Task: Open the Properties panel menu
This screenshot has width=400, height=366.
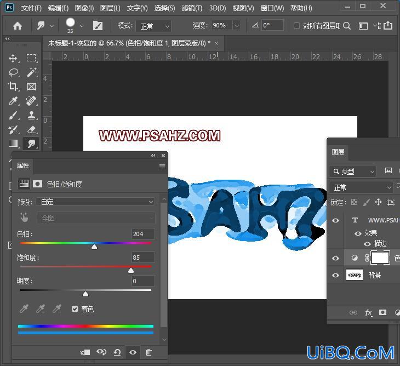Action: (162, 167)
